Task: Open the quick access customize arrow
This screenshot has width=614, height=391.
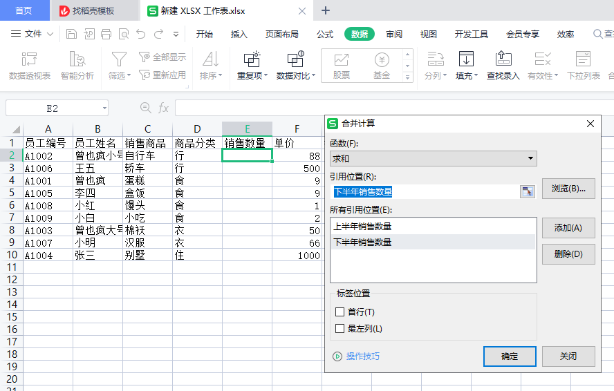Action: (x=176, y=35)
